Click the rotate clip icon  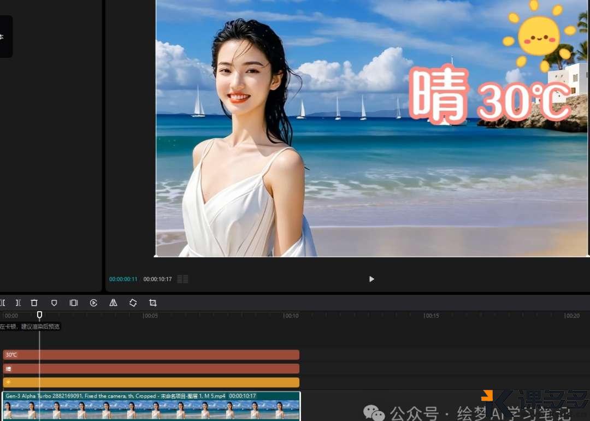(133, 303)
